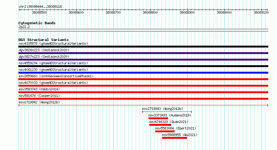This screenshot has width=277, height=150.
Task: Click red bar under nsv4746329 label
Action: (160, 125)
